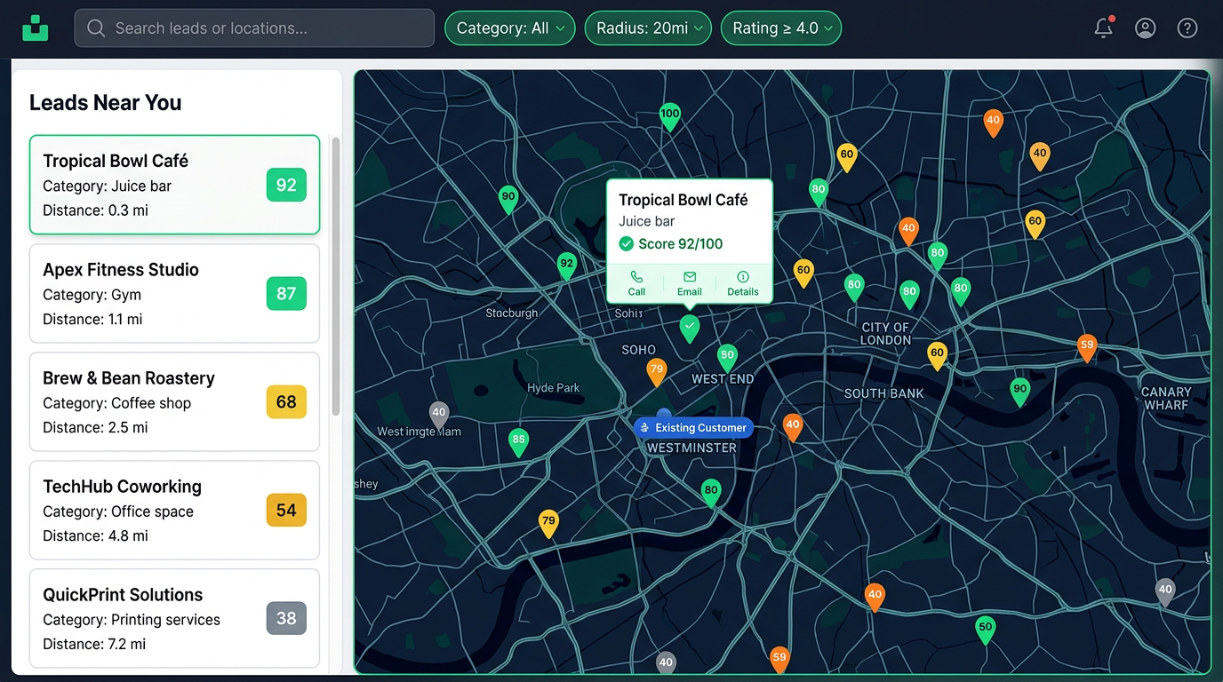Click the green app logo

click(x=36, y=28)
